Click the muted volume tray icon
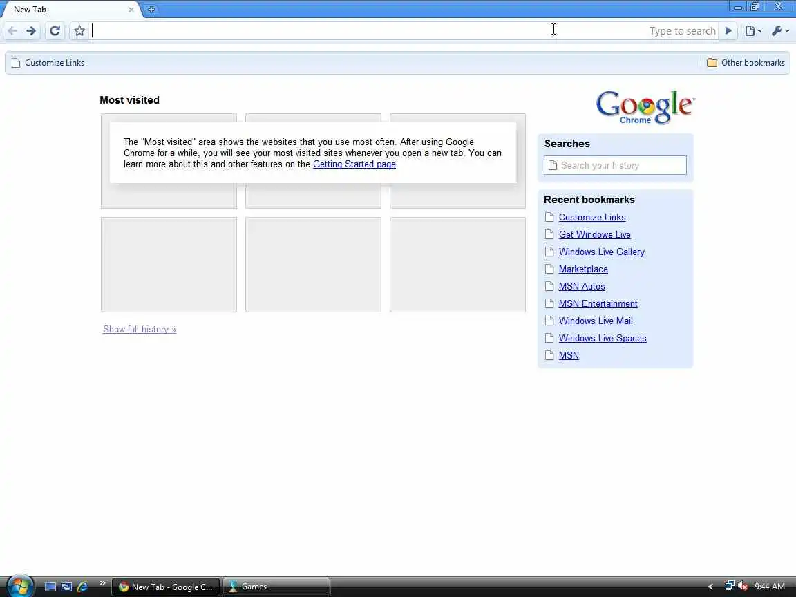796x597 pixels. pyautogui.click(x=743, y=587)
